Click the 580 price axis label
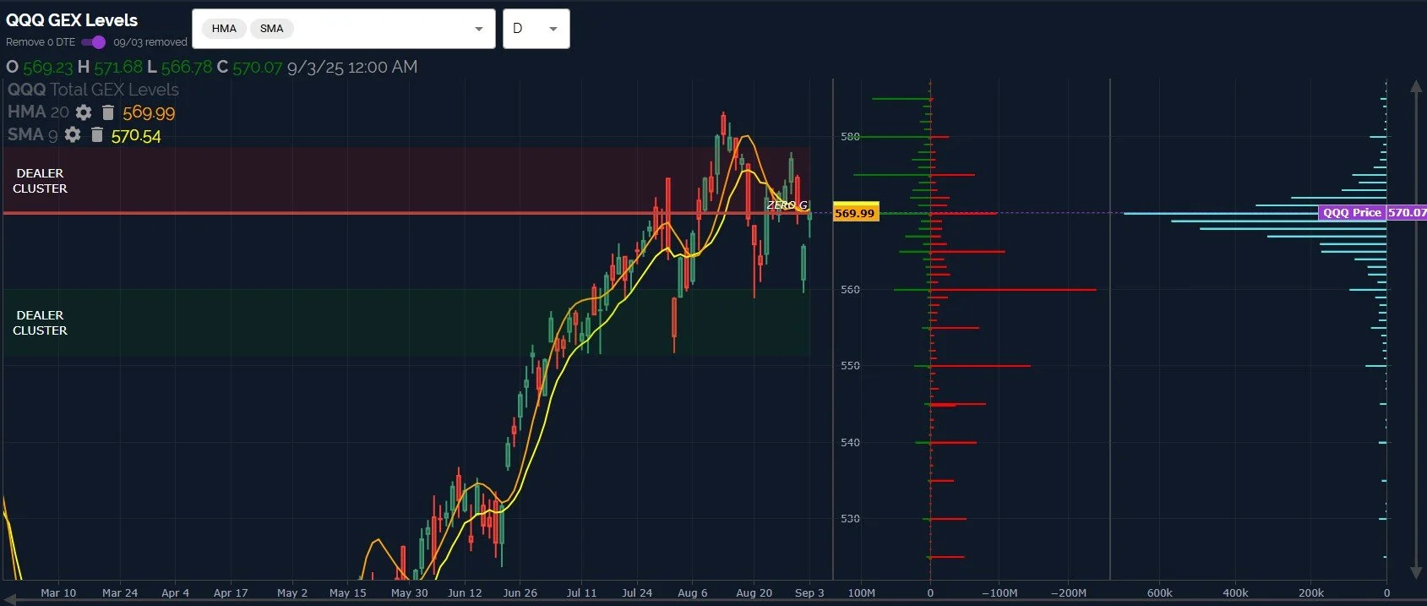1427x606 pixels. click(850, 136)
